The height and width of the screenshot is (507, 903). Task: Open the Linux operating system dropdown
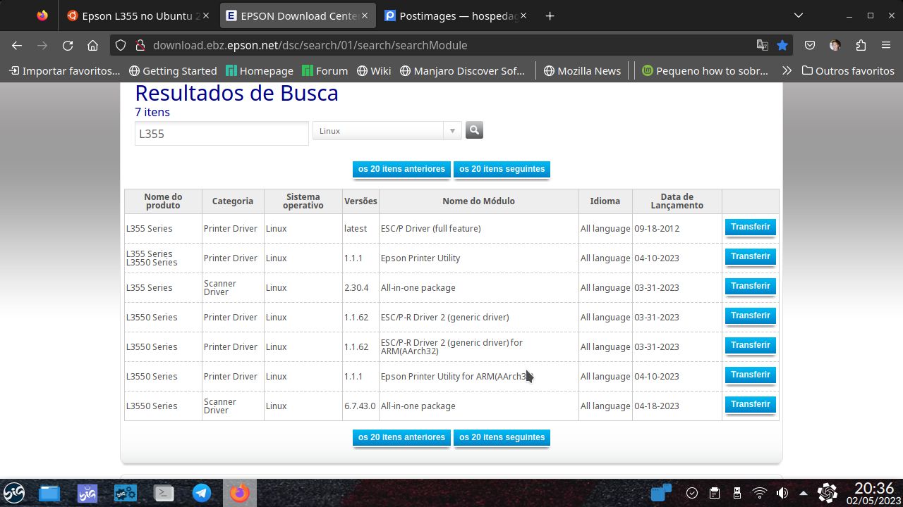click(387, 130)
